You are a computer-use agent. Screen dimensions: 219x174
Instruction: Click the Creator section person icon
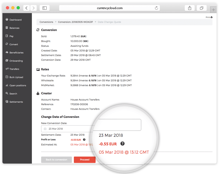(x=38, y=93)
